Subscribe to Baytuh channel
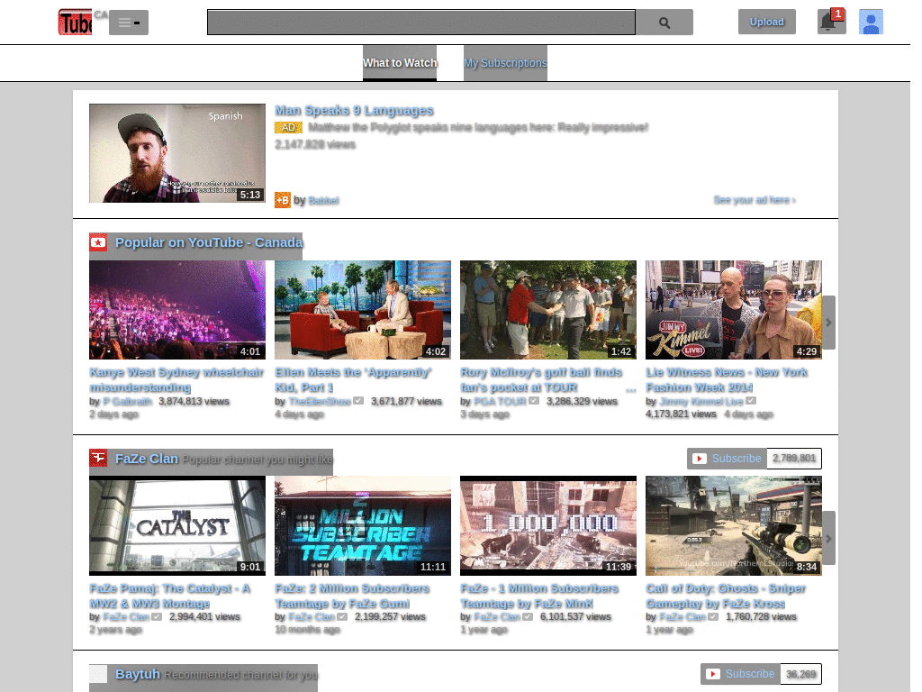Screen dimensions: 922x692 click(740, 674)
